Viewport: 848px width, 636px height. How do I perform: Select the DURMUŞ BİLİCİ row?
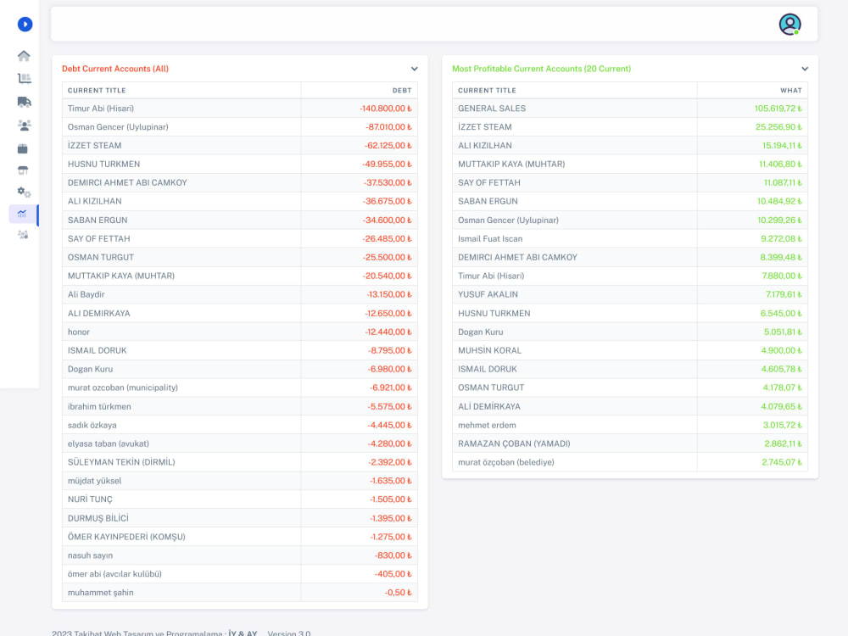click(240, 518)
